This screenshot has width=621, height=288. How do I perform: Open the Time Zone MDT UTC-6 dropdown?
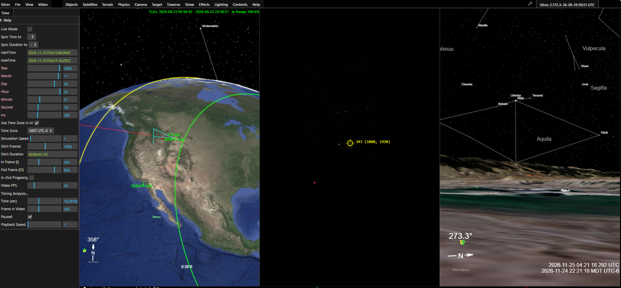41,131
